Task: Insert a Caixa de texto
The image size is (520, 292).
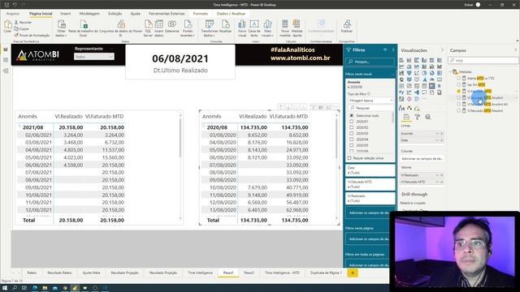Action: [x=254, y=28]
